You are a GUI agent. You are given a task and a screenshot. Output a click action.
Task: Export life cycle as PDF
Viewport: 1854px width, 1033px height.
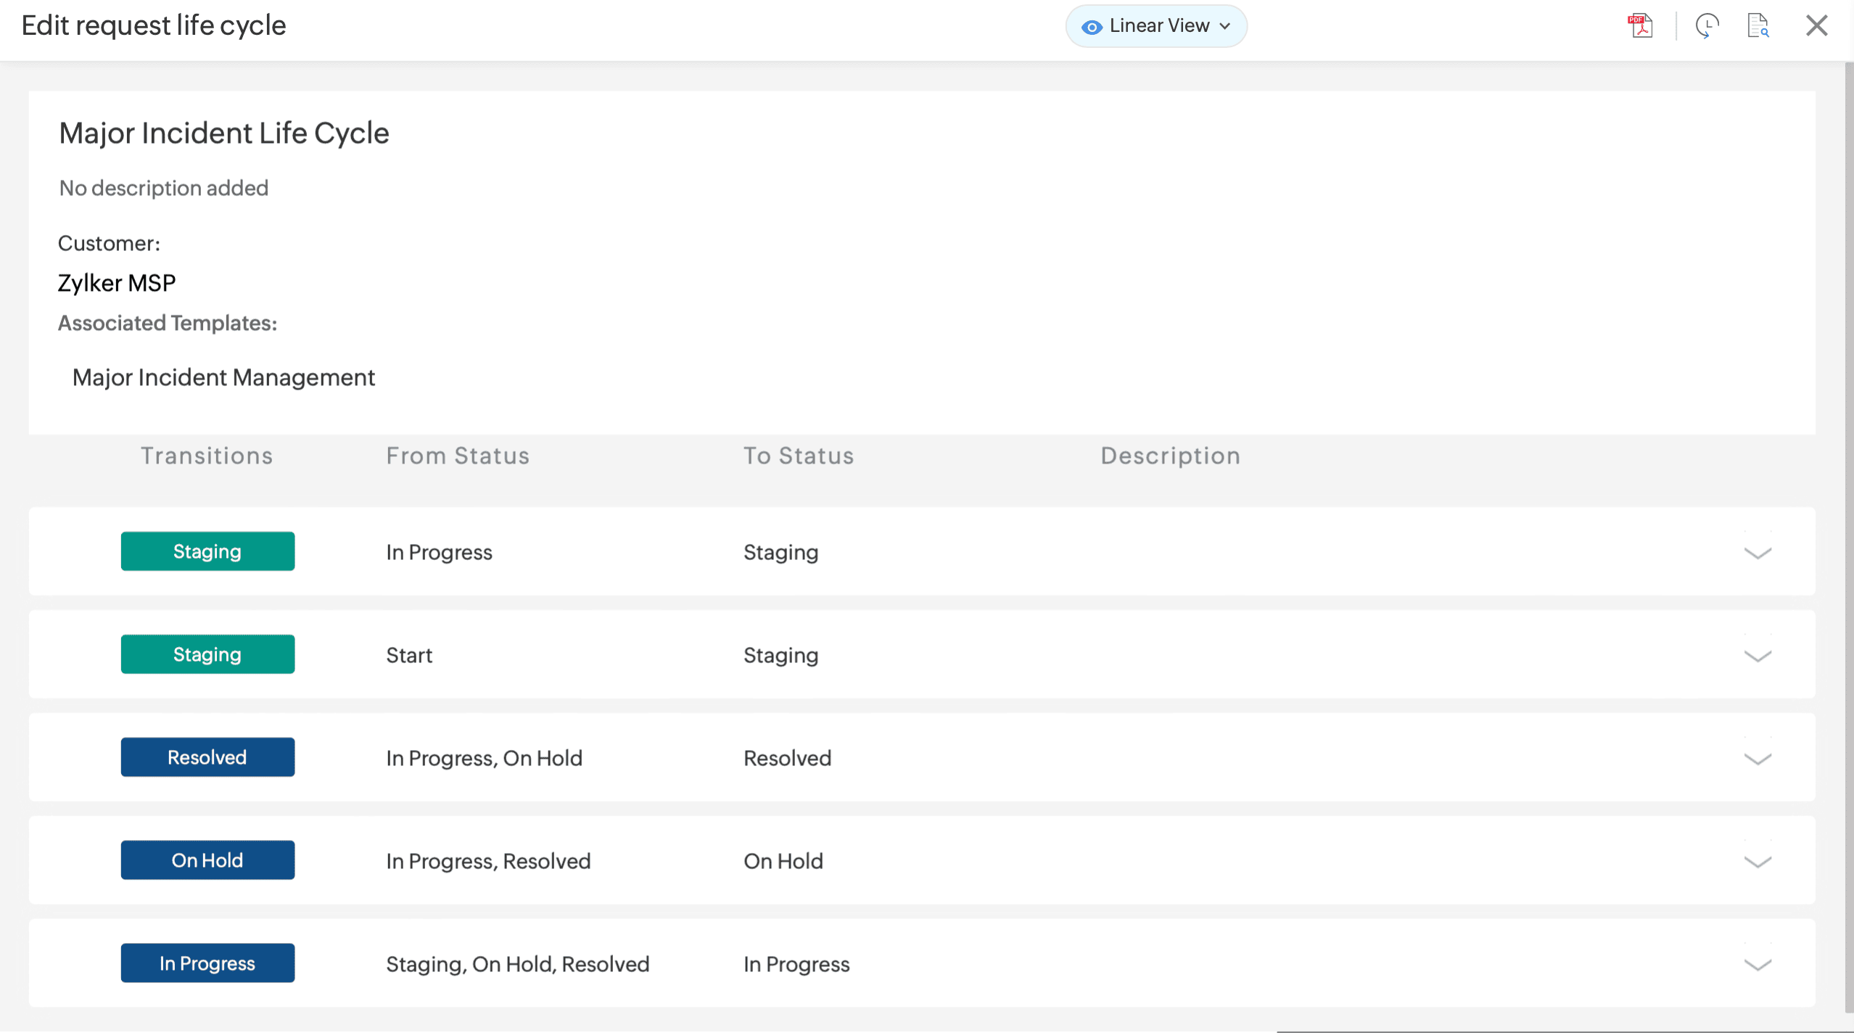tap(1640, 26)
